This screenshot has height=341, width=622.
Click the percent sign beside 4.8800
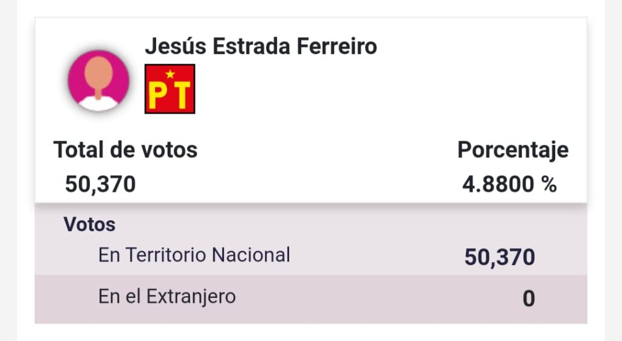pos(549,184)
